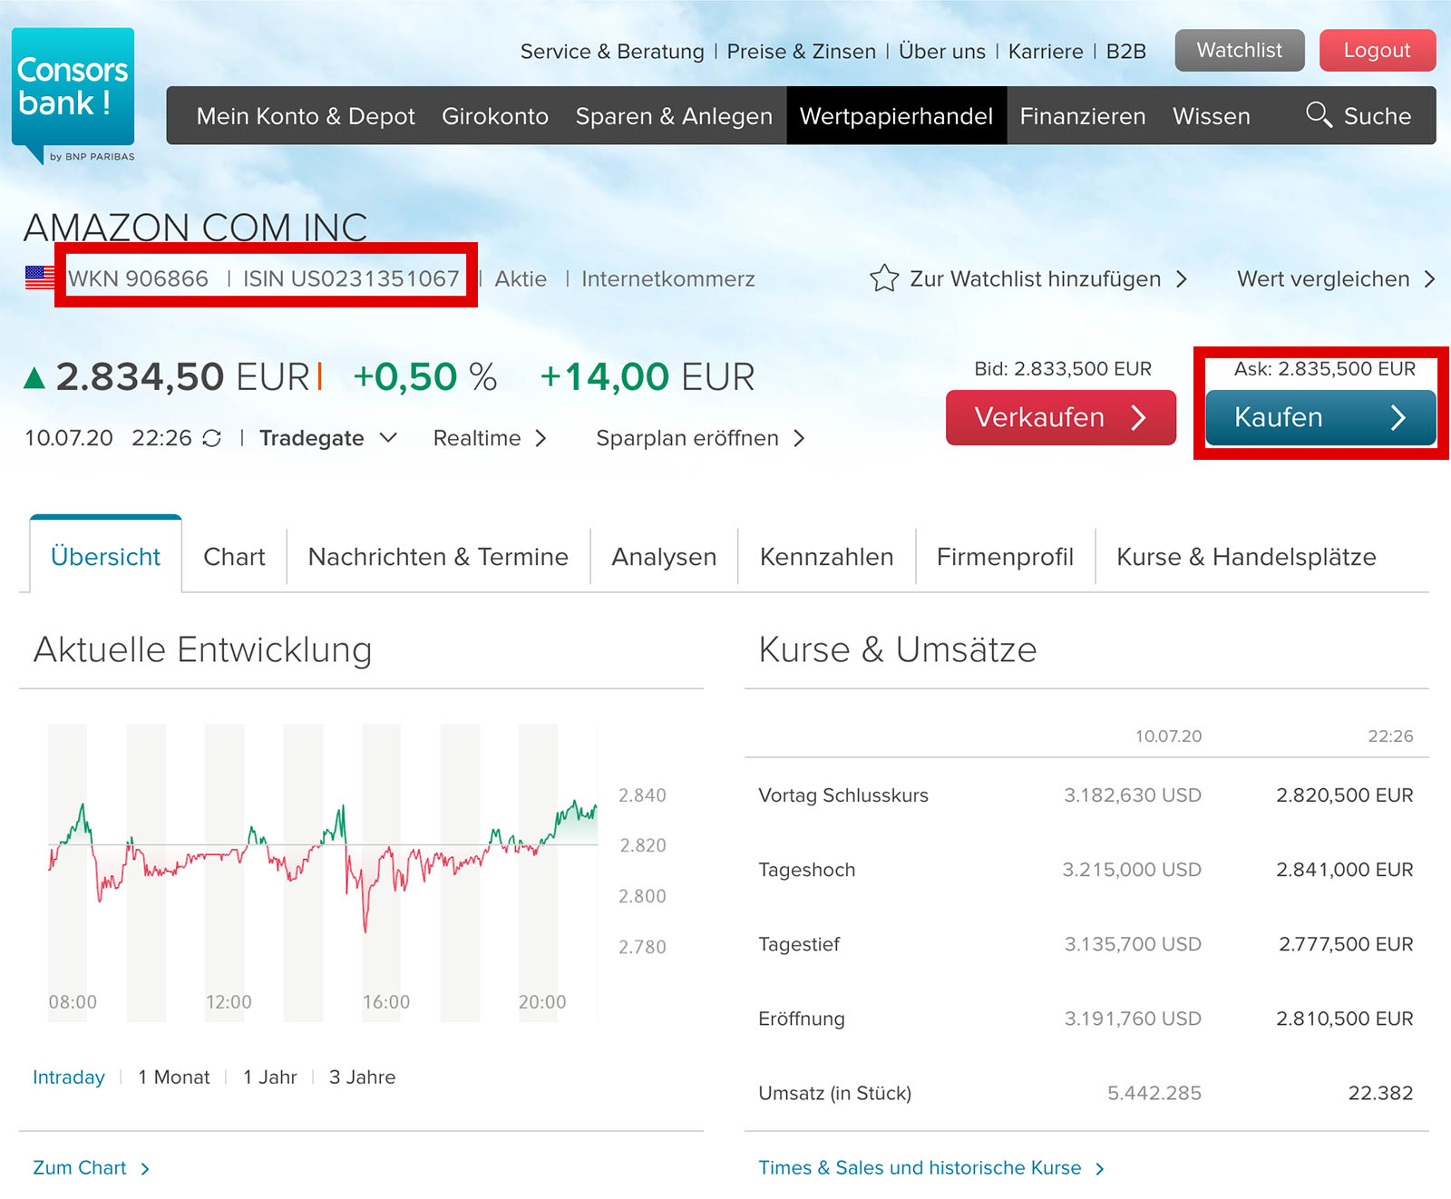Click Tageshoch 2.841,000 EUR value
The width and height of the screenshot is (1451, 1199).
point(1344,870)
